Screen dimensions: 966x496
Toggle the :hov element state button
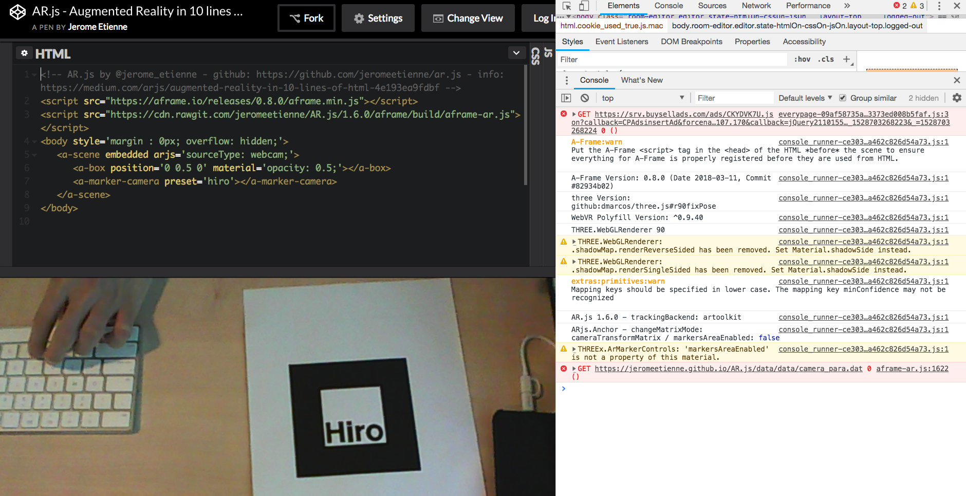[802, 60]
